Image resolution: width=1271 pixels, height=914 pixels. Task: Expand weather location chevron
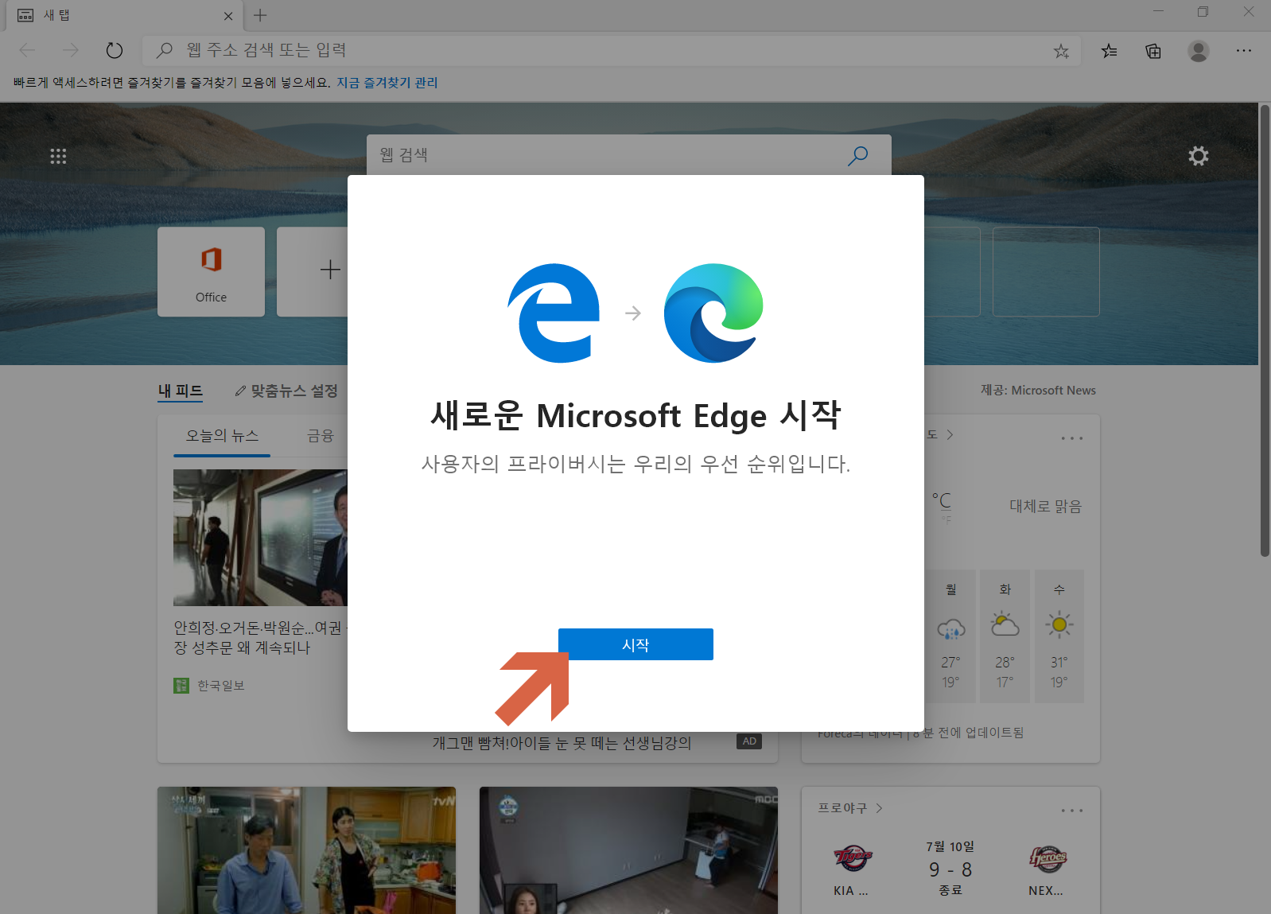point(950,434)
